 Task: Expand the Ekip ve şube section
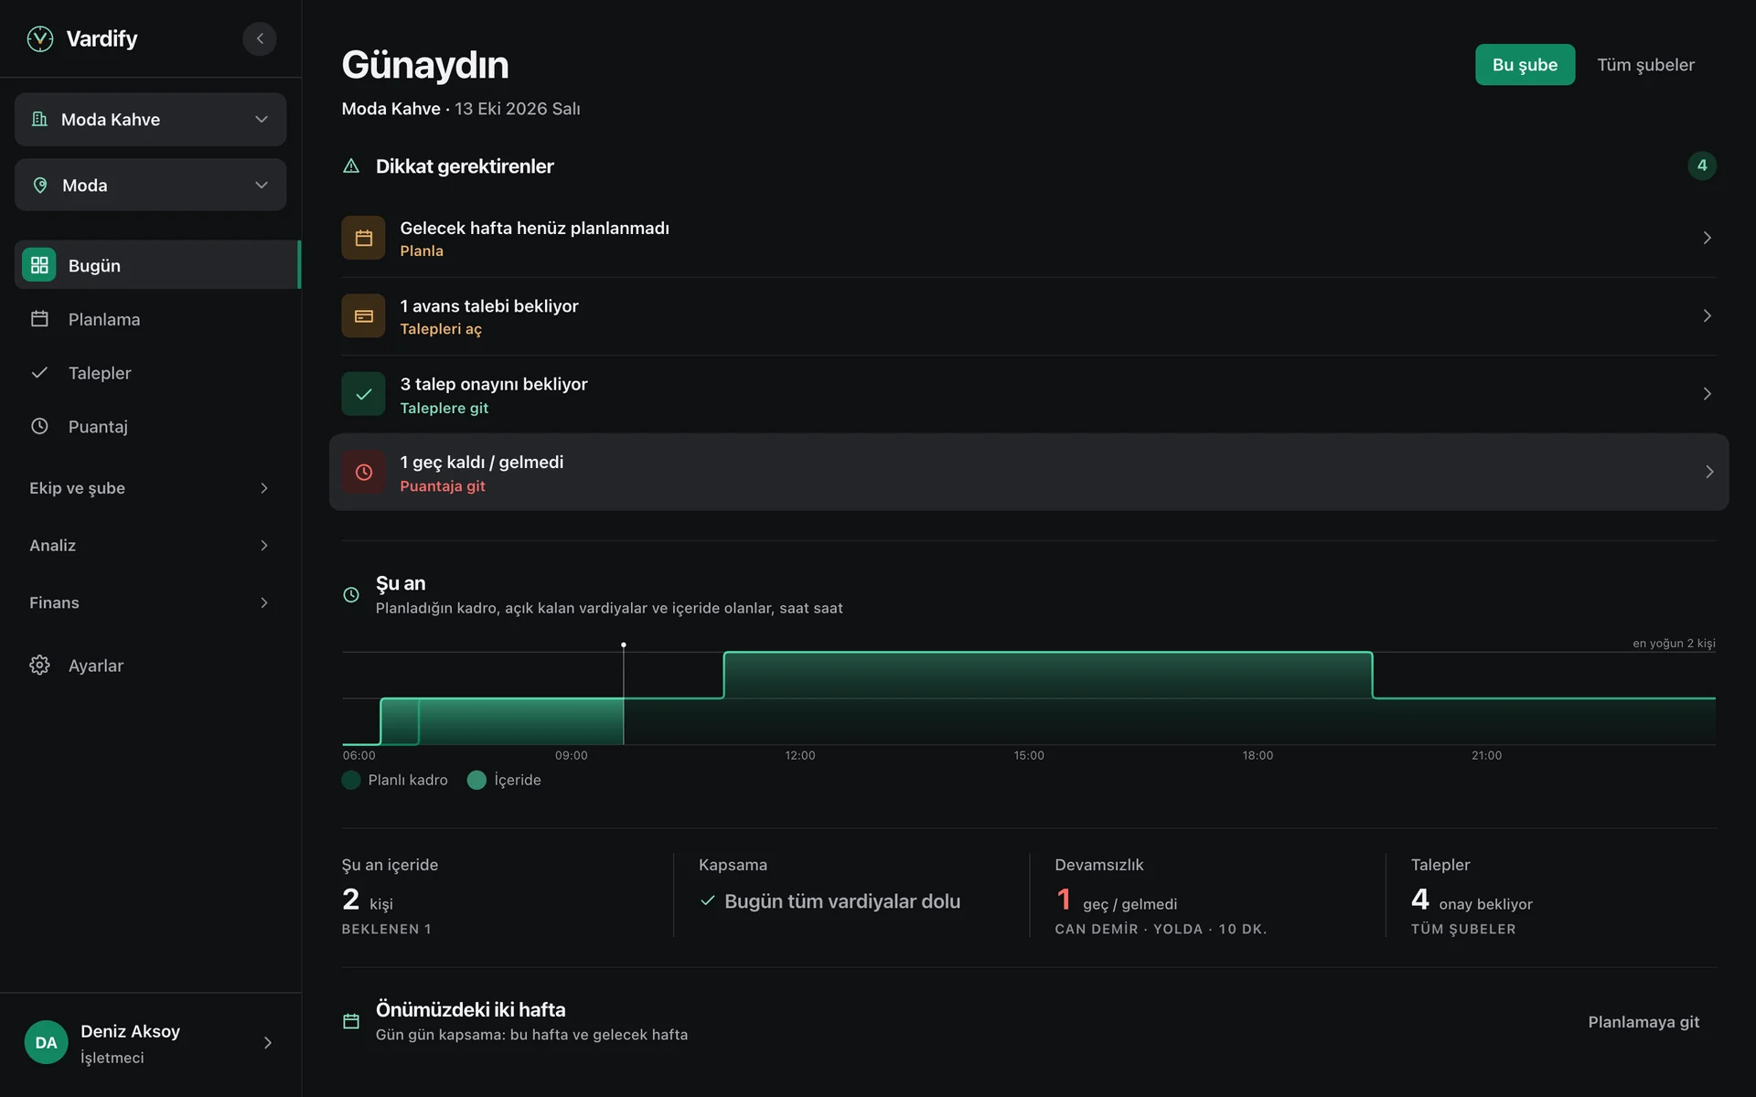click(150, 488)
